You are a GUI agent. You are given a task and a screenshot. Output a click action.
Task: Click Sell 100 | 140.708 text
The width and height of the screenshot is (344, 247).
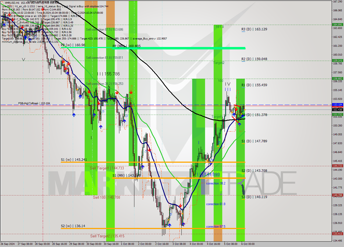[x=106, y=197]
